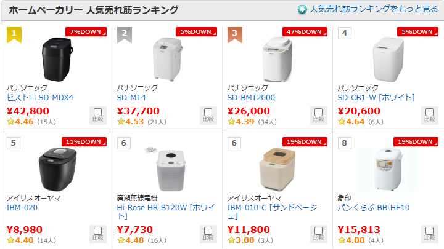Screen dimensions: 444x249
Task: Click the Zojirushi BB-HE10 product image
Action: tap(388, 170)
